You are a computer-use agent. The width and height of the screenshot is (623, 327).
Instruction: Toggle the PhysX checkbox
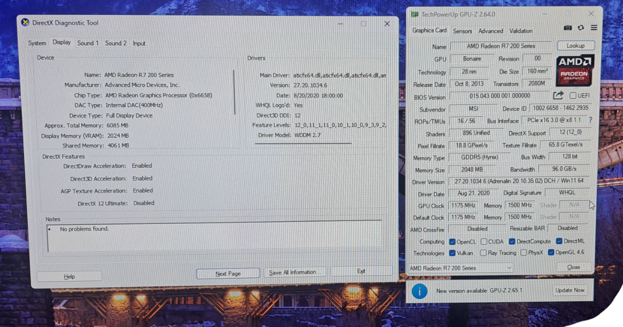click(x=524, y=253)
